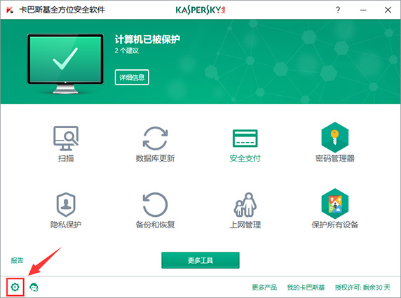Click license remaining 30 days link
The image size is (401, 298).
362,288
